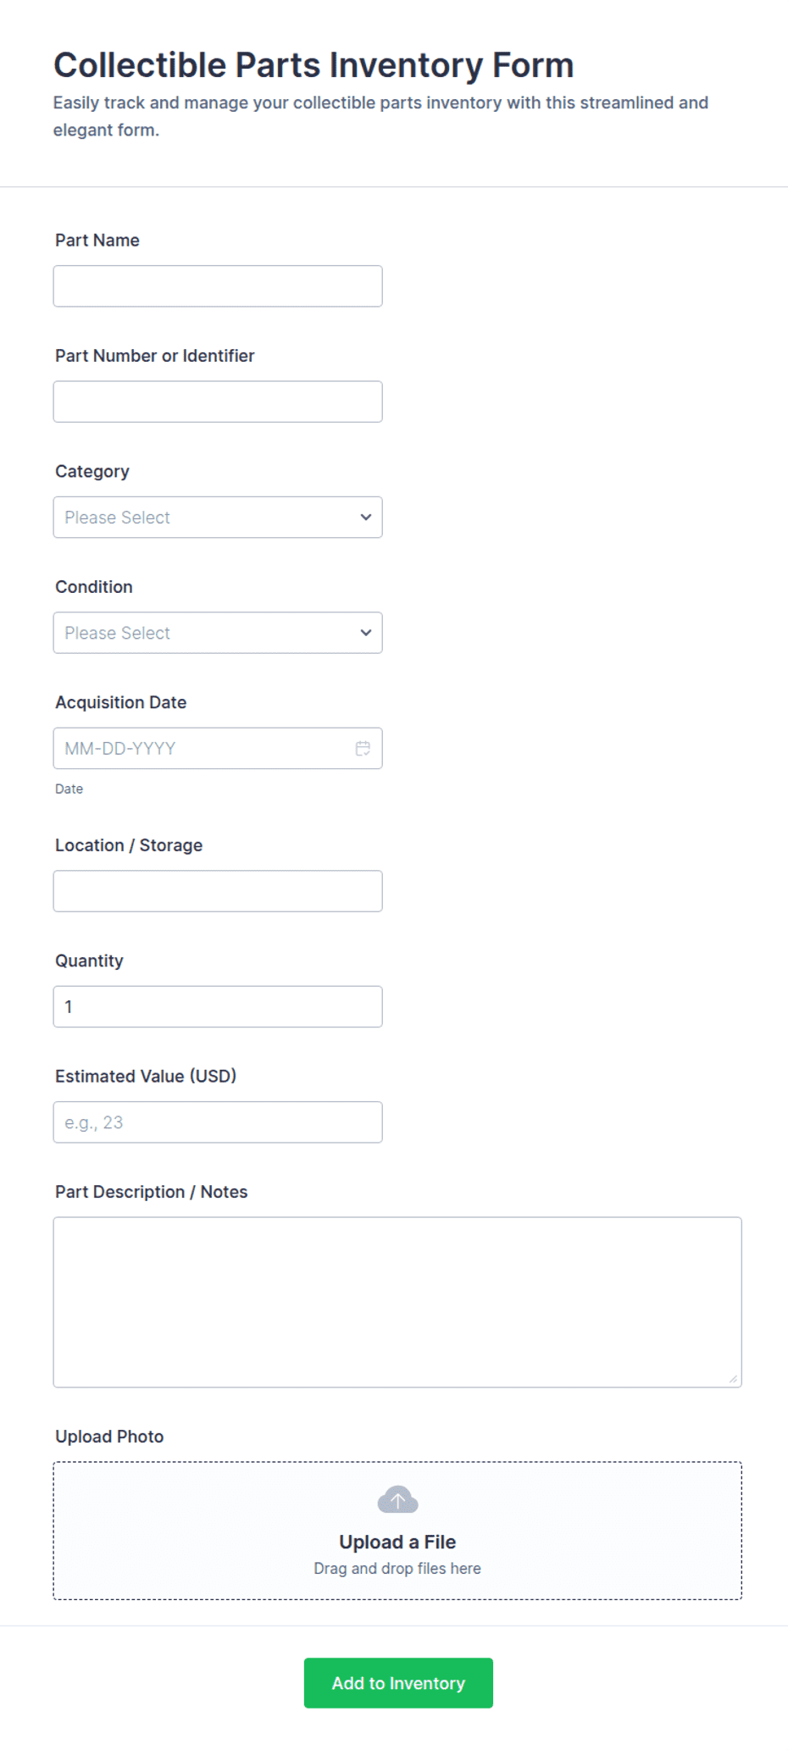
Task: Click the Add to Inventory button
Action: tap(398, 1683)
